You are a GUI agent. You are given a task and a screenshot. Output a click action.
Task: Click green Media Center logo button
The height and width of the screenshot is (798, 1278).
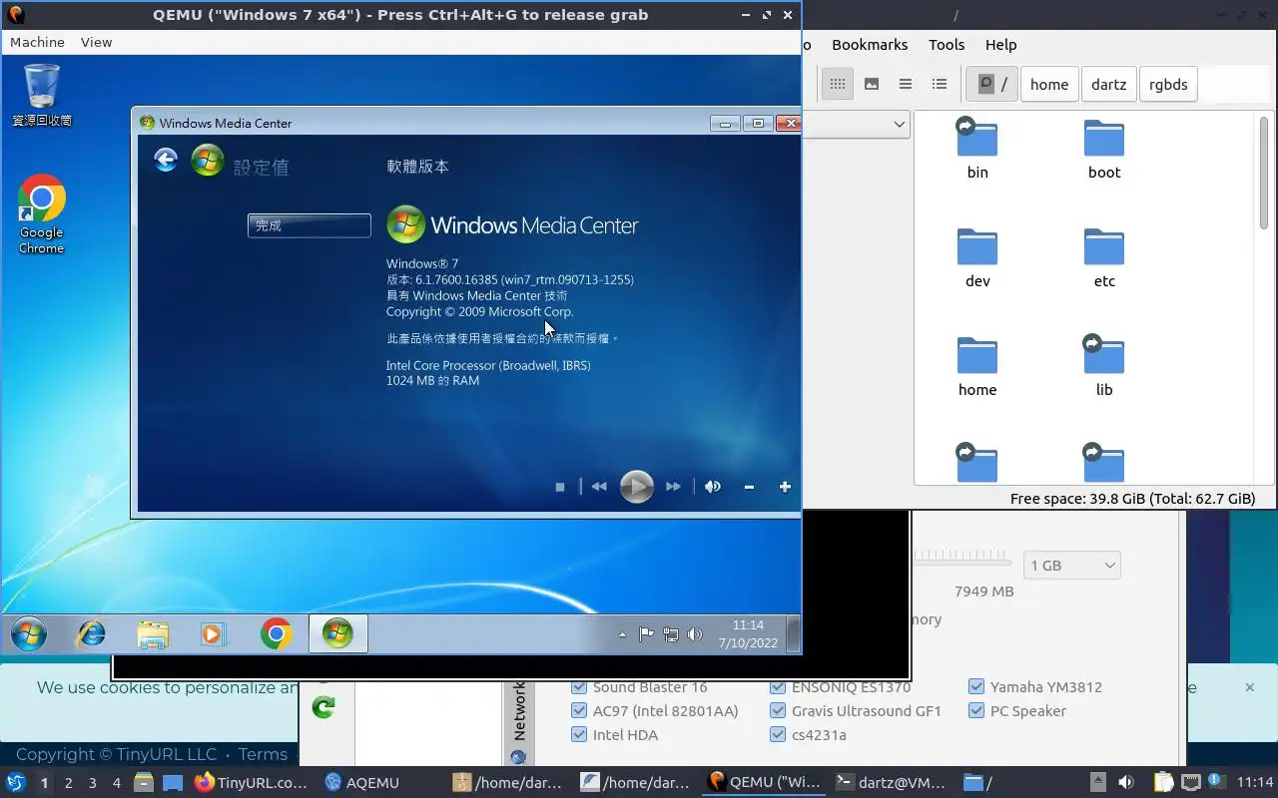coord(208,160)
